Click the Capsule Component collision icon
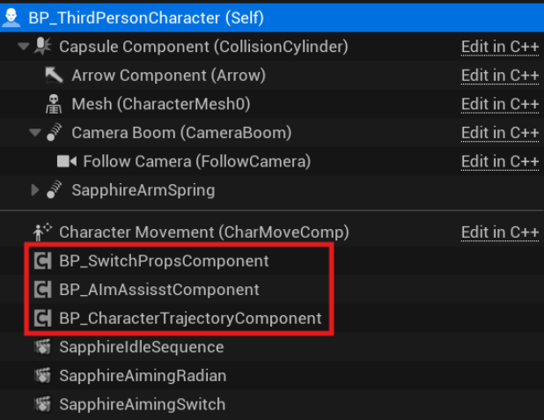Viewport: 544px width, 420px height. pos(42,47)
